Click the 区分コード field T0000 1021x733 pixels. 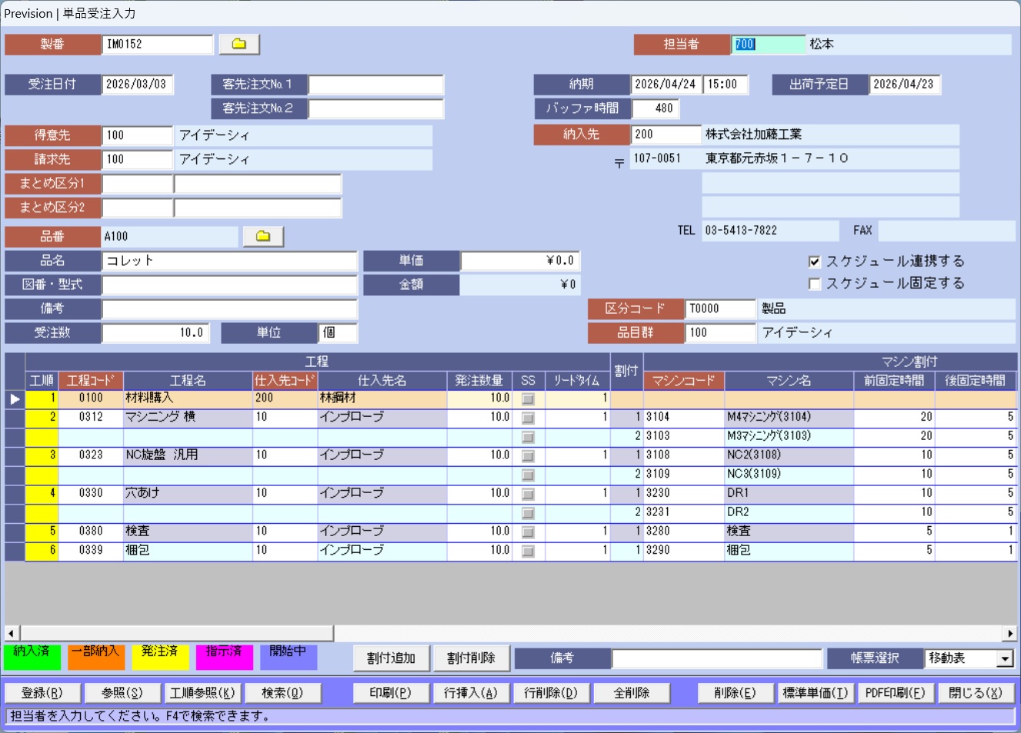coord(720,308)
